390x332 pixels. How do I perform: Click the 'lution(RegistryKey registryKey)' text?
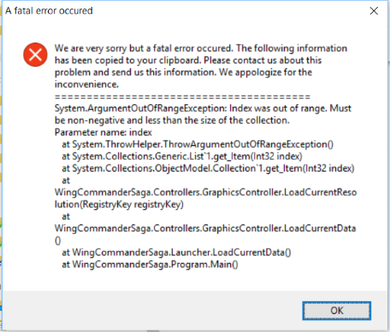(x=119, y=205)
